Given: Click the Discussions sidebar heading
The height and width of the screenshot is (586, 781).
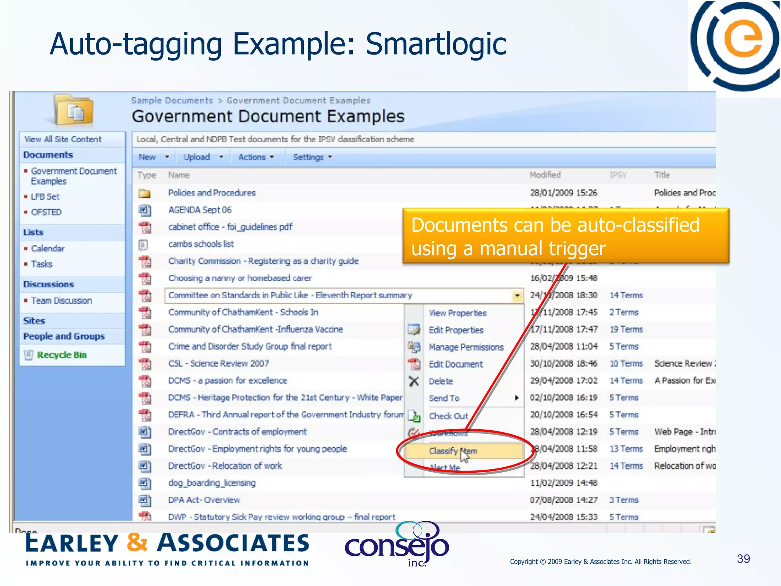Looking at the screenshot, I should [48, 285].
